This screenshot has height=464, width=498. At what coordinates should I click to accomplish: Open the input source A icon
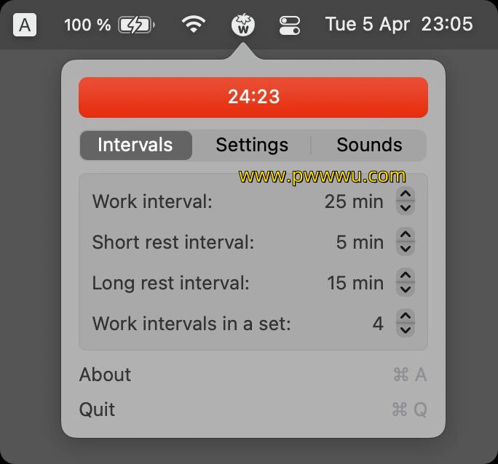[25, 25]
